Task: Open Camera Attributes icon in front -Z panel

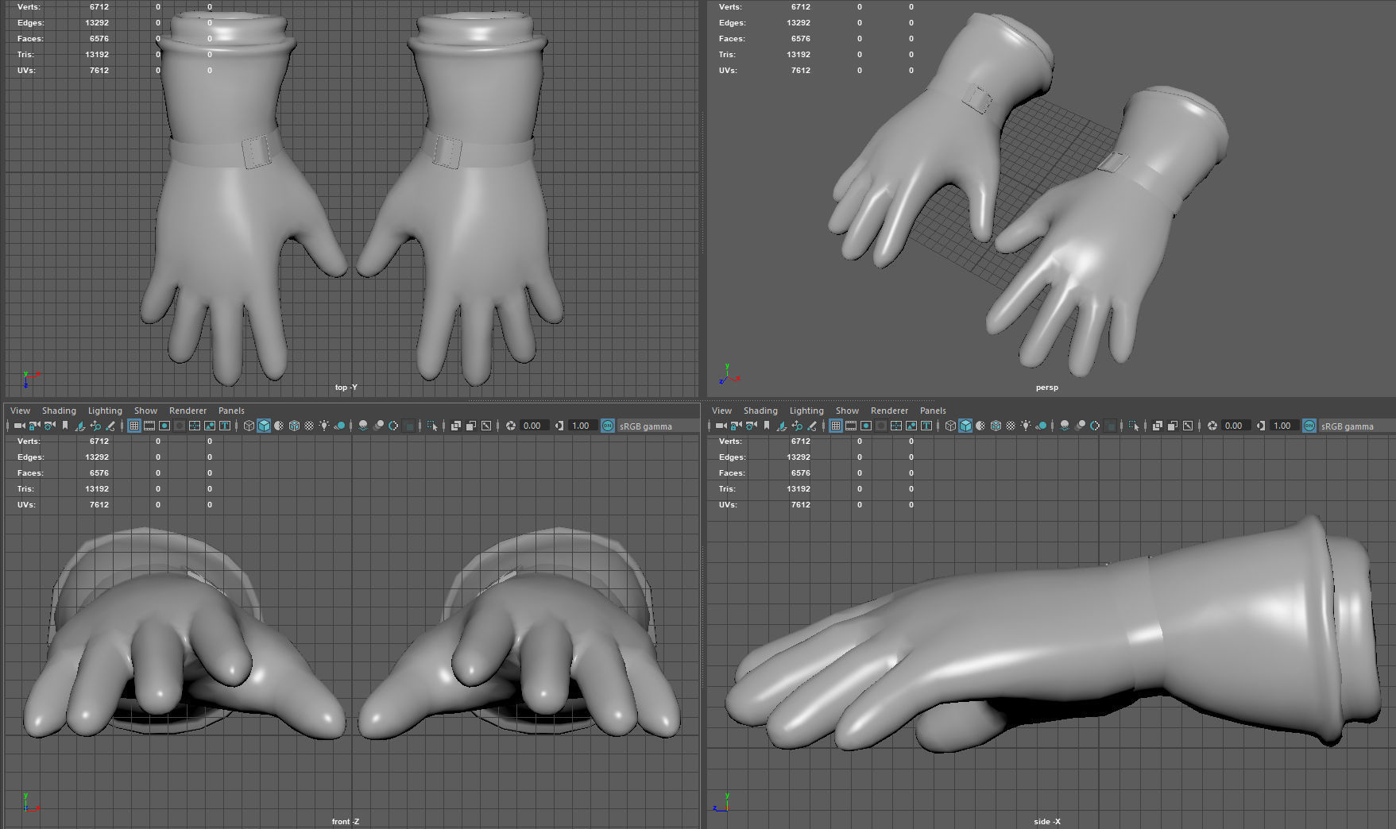Action: click(x=49, y=426)
